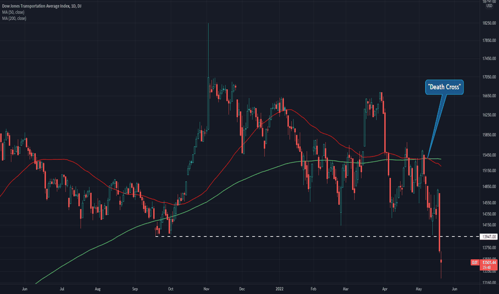Click the Aug label on time axis
This screenshot has width=499, height=294.
click(x=97, y=289)
